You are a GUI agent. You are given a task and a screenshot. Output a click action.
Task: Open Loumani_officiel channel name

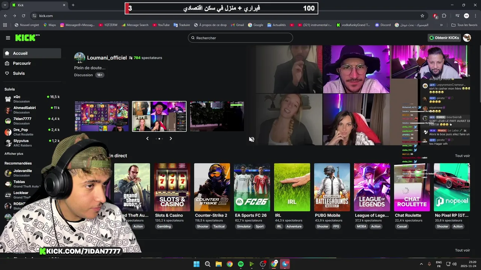click(x=107, y=58)
